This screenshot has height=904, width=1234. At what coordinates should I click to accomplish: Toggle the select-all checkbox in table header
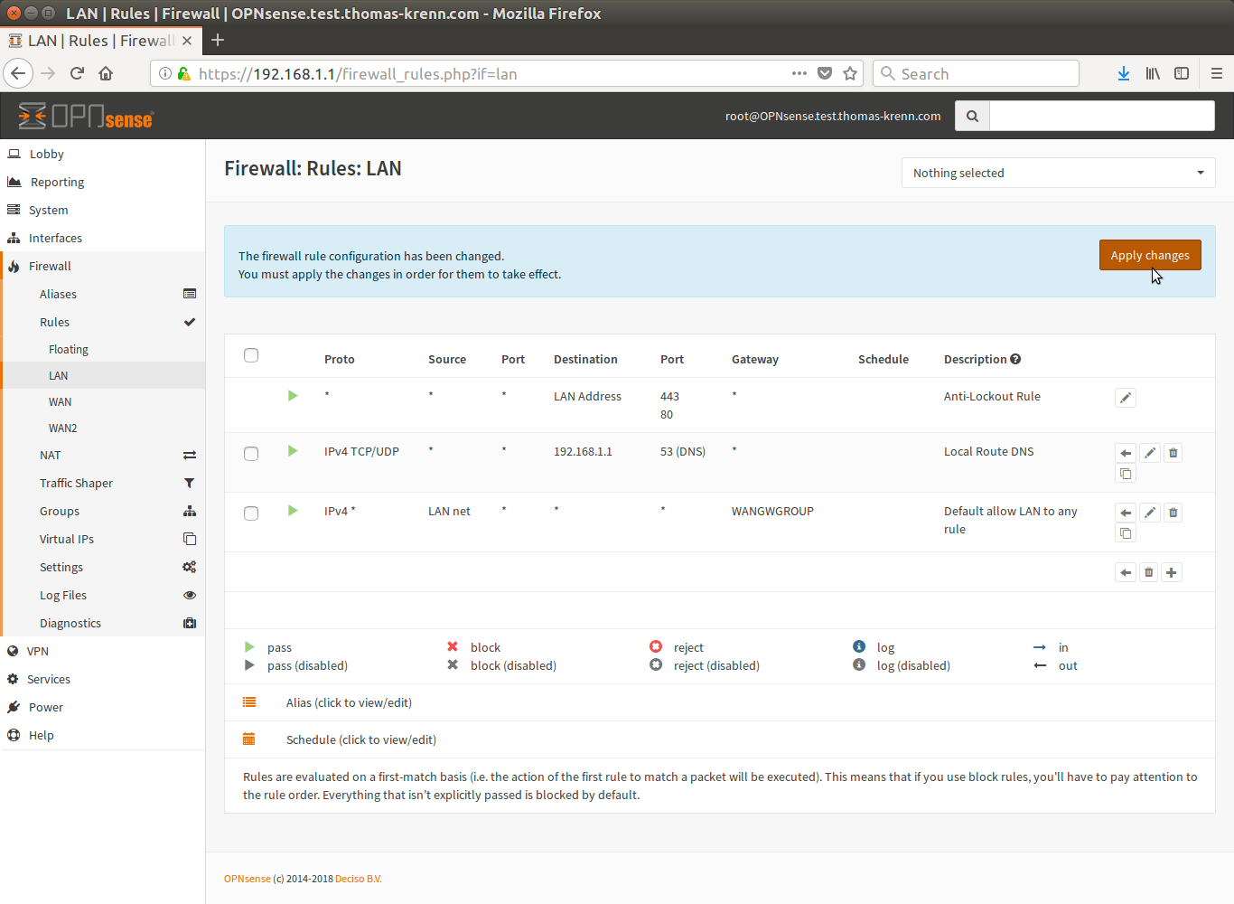click(x=251, y=355)
